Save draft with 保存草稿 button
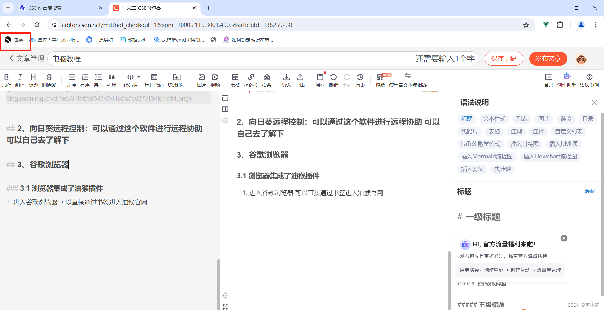Viewport: 604px width, 310px height. point(504,59)
